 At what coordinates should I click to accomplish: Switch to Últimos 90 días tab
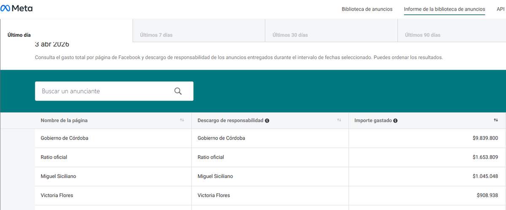[x=452, y=30]
